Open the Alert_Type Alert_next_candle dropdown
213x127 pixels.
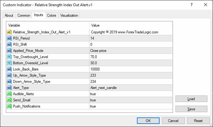(x=130, y=87)
